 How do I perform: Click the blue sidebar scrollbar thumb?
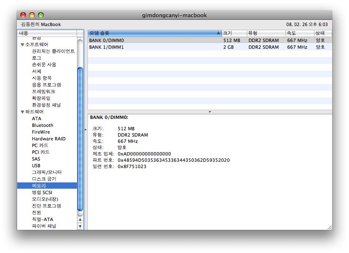point(80,139)
